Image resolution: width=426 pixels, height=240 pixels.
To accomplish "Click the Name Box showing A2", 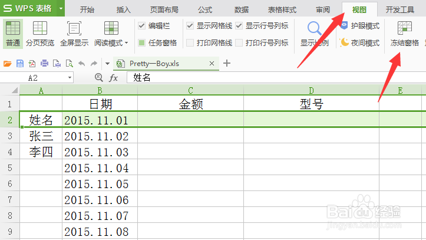I will (x=33, y=78).
